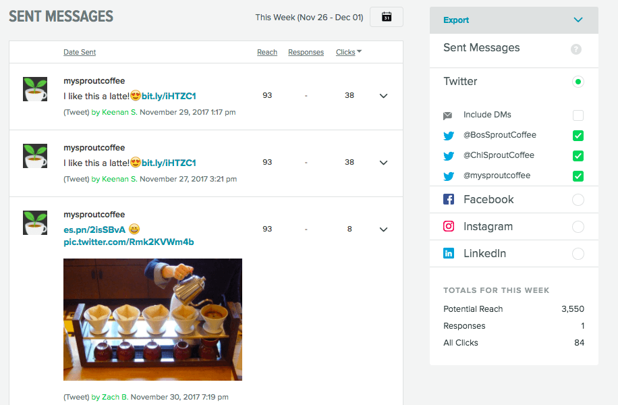Click the Instagram logo icon
This screenshot has width=618, height=405.
(x=449, y=227)
